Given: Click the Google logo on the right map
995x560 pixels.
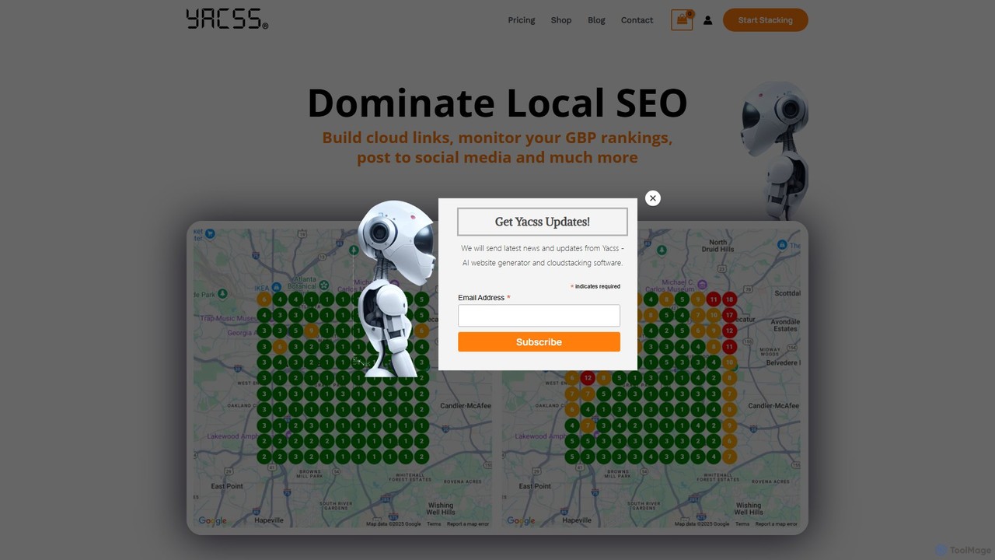Looking at the screenshot, I should pos(520,521).
